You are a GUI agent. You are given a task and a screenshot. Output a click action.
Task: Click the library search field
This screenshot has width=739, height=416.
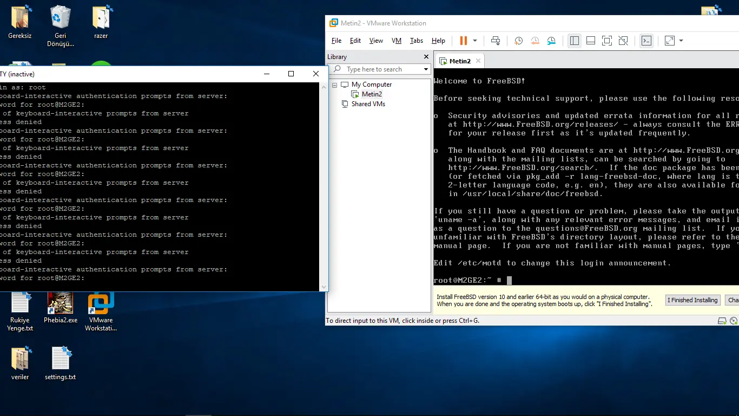379,69
